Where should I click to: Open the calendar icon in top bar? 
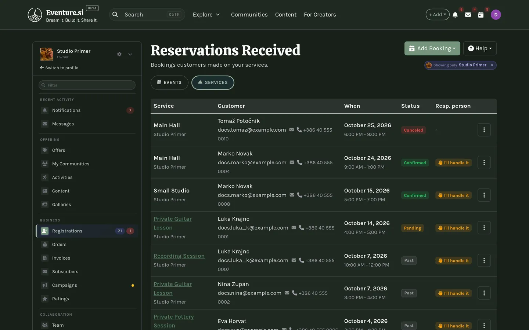coord(481,15)
